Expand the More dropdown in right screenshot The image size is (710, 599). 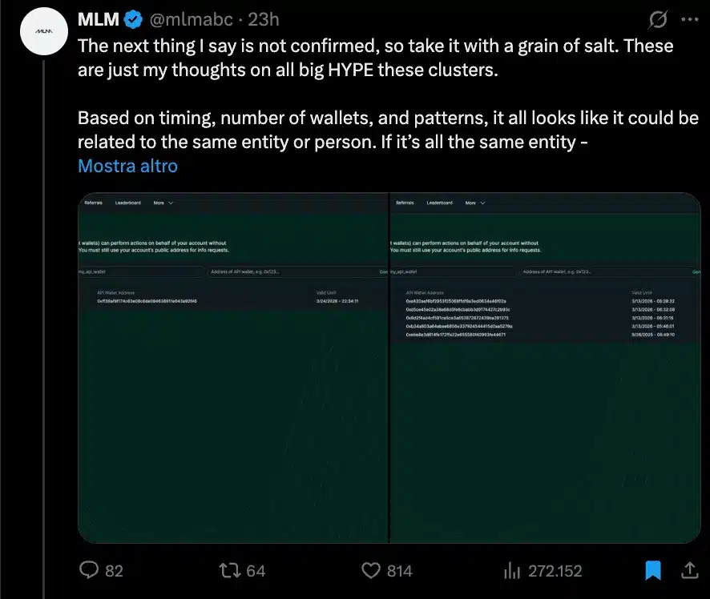click(475, 203)
